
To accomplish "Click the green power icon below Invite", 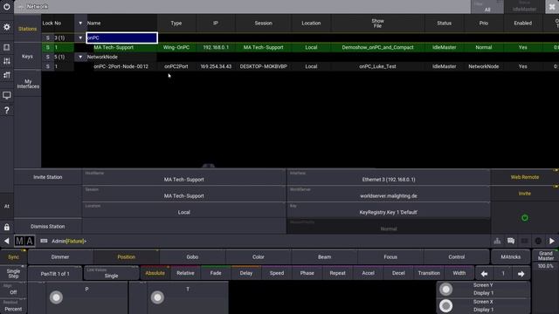I will [525, 218].
